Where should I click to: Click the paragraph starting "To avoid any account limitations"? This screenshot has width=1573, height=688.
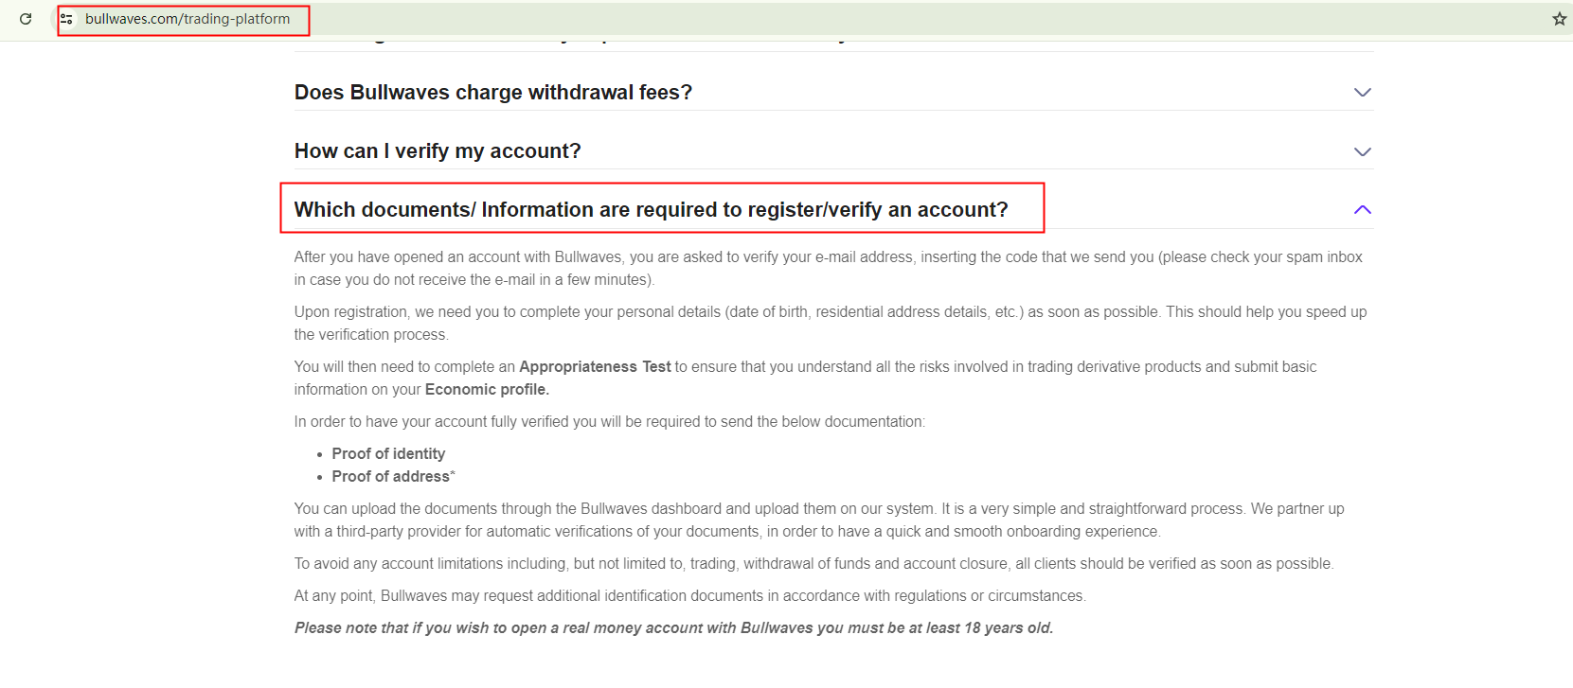pos(813,564)
